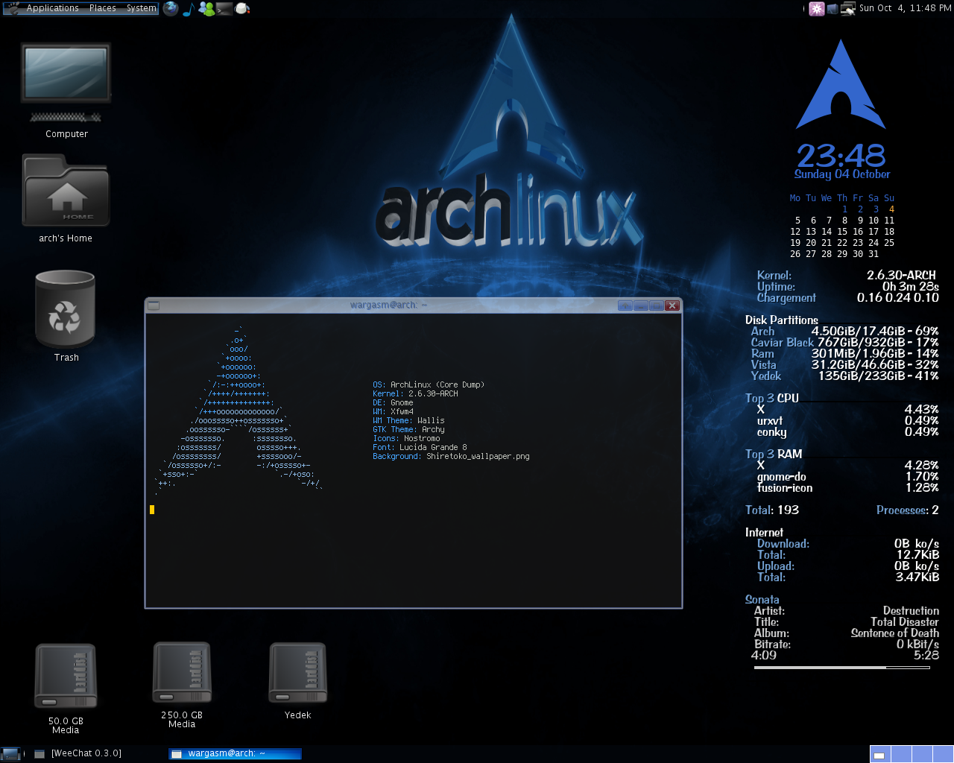Launch the music note player launcher
This screenshot has width=954, height=763.
tap(188, 9)
